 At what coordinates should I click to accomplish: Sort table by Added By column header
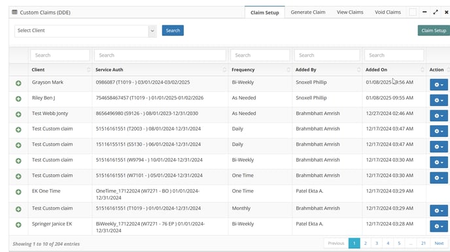pos(327,70)
